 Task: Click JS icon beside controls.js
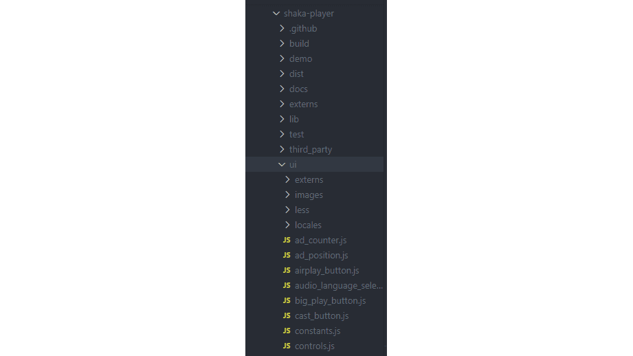point(287,346)
